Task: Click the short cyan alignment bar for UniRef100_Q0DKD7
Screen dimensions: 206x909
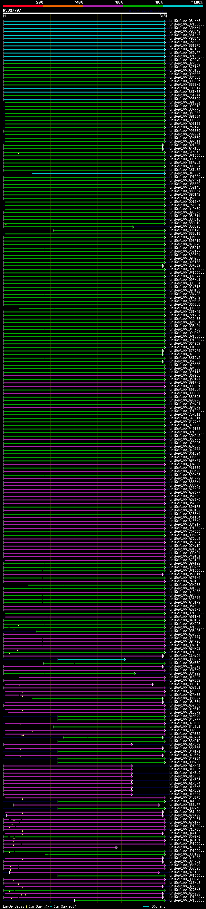Action: click(91, 659)
